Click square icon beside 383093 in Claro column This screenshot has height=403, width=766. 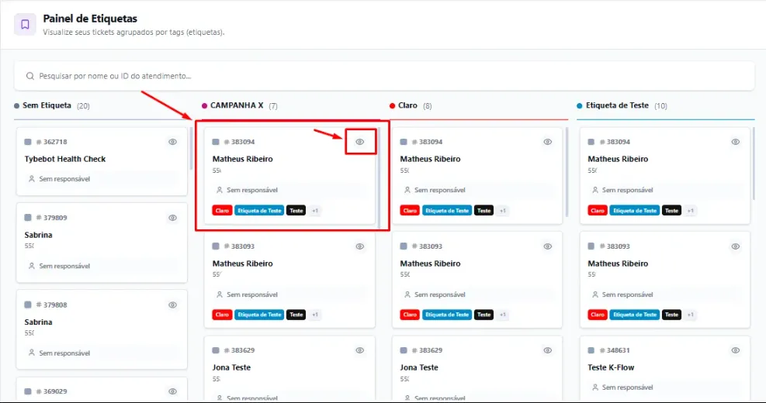(404, 246)
